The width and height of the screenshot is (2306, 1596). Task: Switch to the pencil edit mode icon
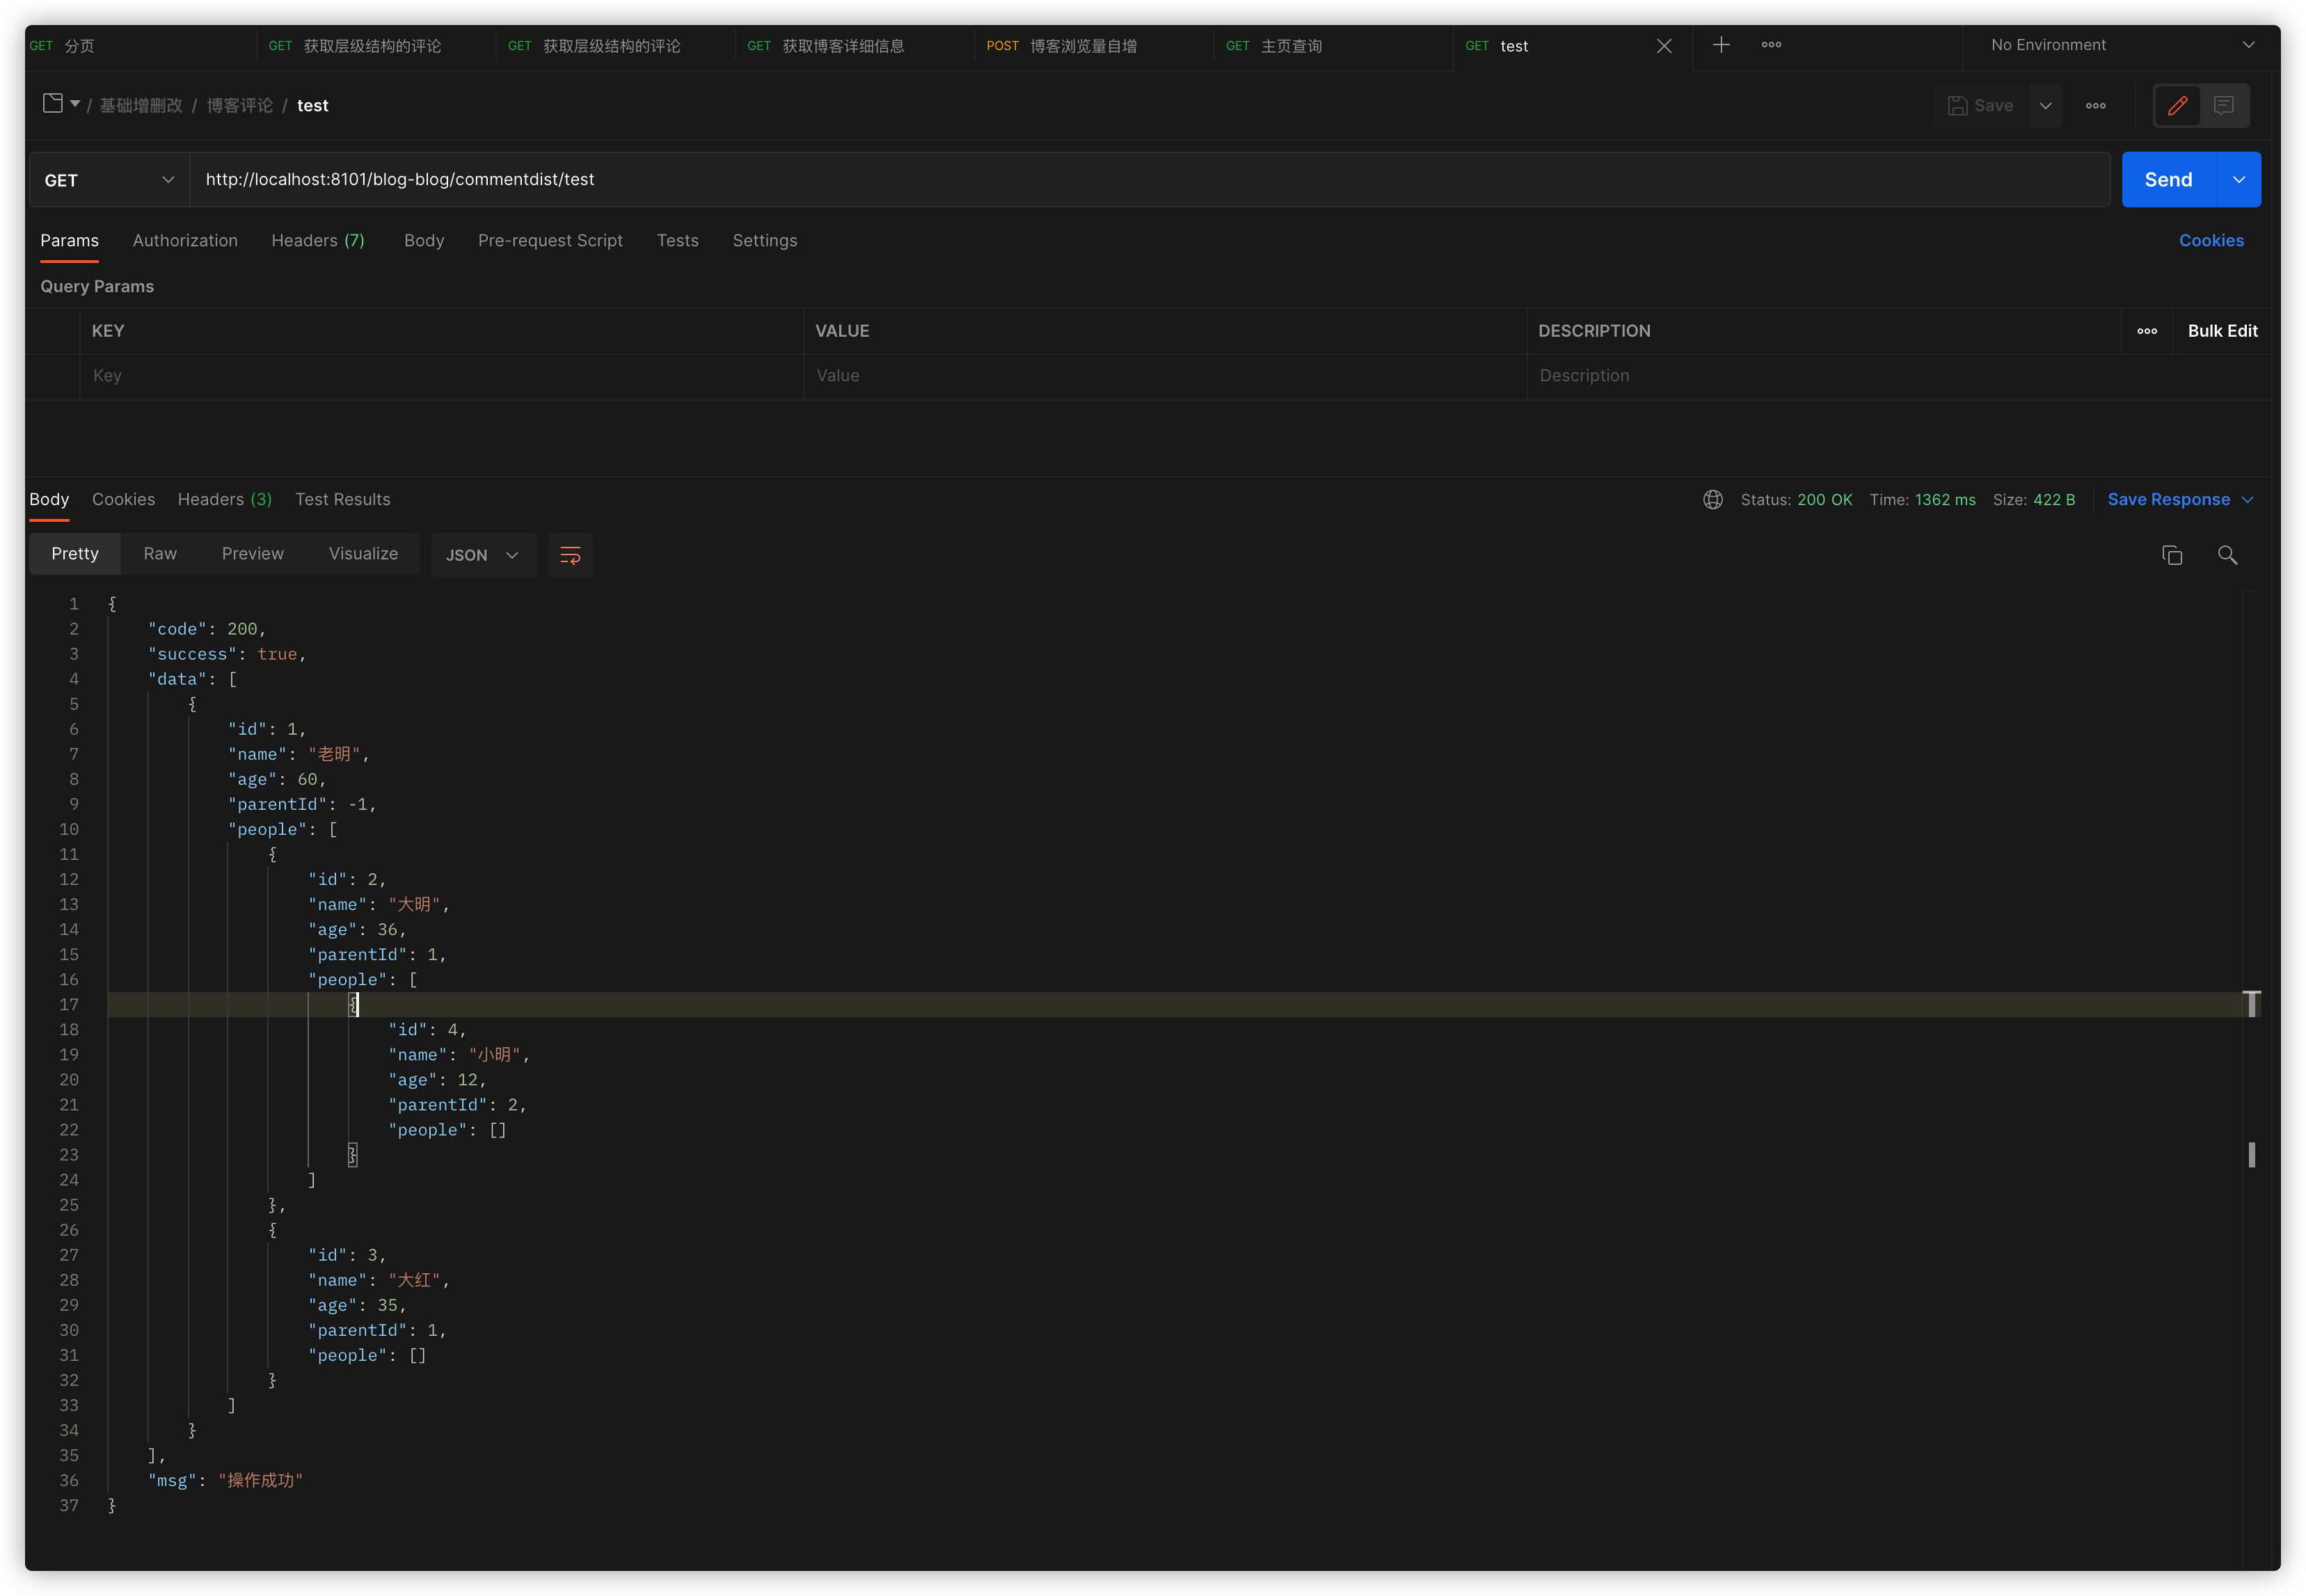[2177, 106]
